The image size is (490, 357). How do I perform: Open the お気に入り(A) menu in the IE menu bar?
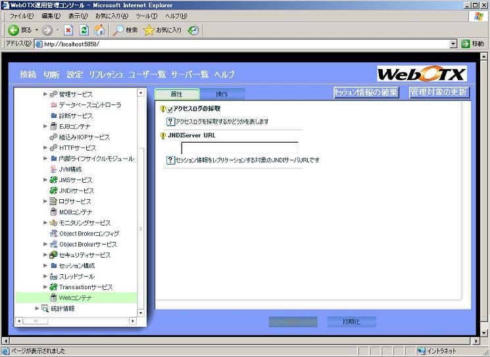pyautogui.click(x=111, y=16)
